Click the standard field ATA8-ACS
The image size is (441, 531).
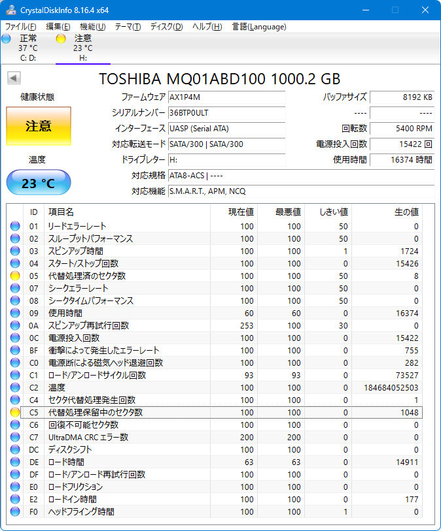click(x=301, y=176)
